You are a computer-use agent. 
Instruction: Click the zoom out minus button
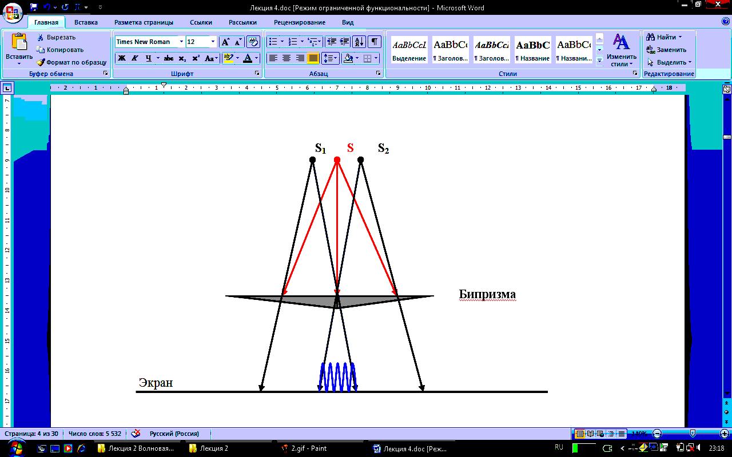click(658, 434)
